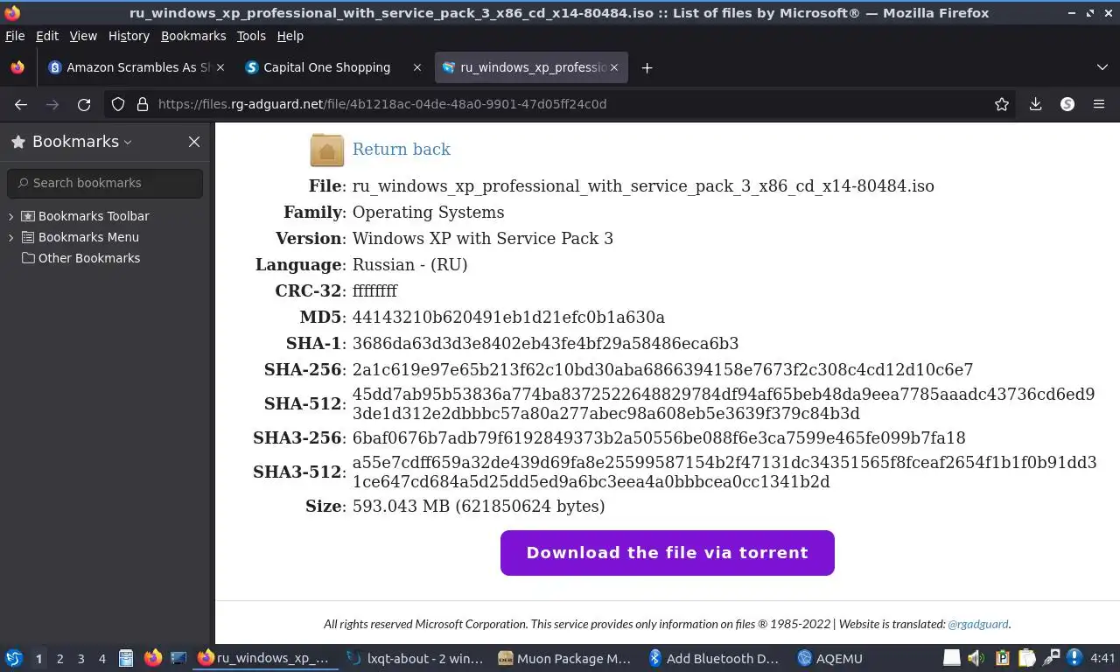Launch Firefox from taskbar quicklaunch
The image size is (1120, 672).
[x=153, y=658]
